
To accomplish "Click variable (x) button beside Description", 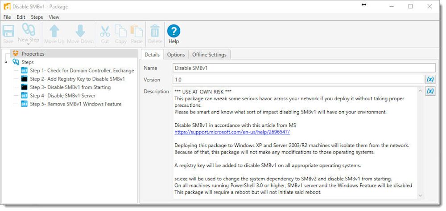I will 430,91.
